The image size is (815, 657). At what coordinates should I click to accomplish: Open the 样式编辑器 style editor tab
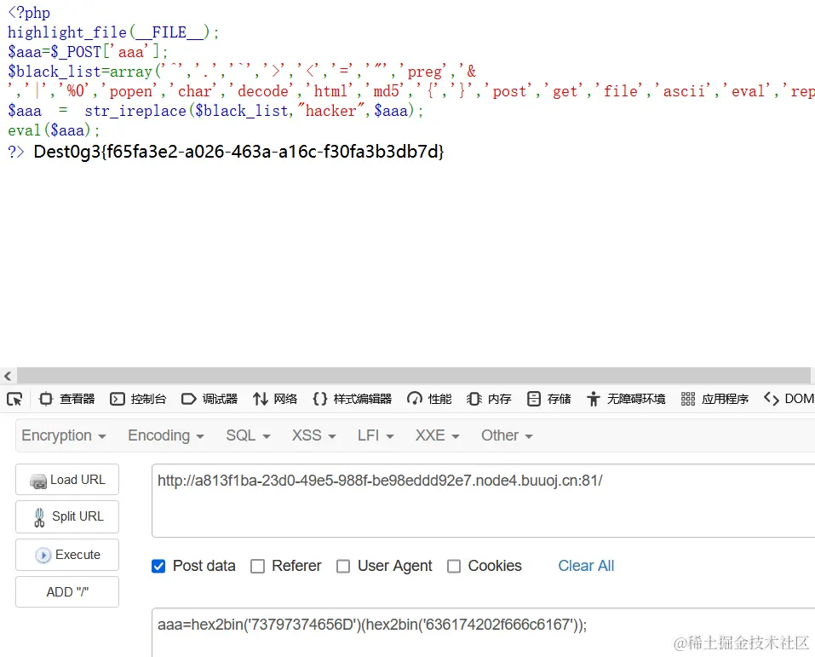(352, 399)
